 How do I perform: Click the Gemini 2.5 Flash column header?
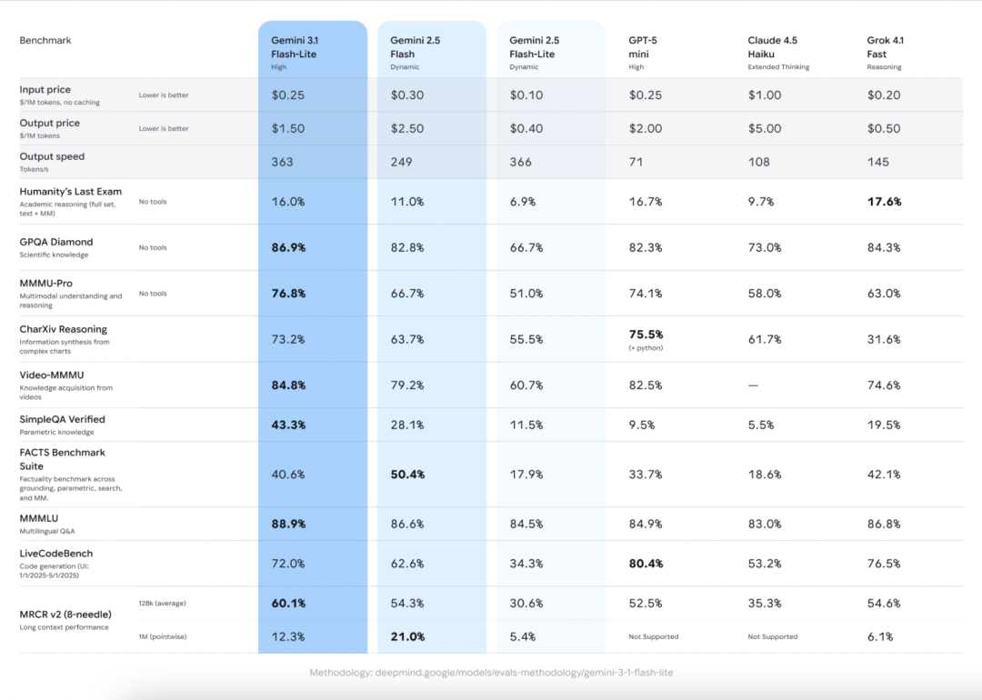pyautogui.click(x=415, y=53)
